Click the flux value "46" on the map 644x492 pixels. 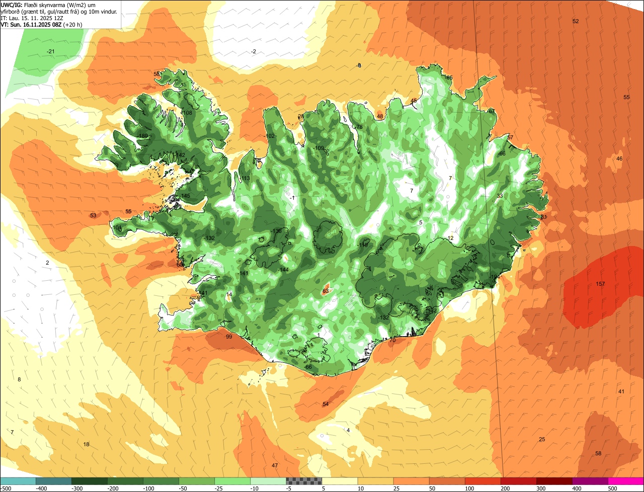coord(619,159)
